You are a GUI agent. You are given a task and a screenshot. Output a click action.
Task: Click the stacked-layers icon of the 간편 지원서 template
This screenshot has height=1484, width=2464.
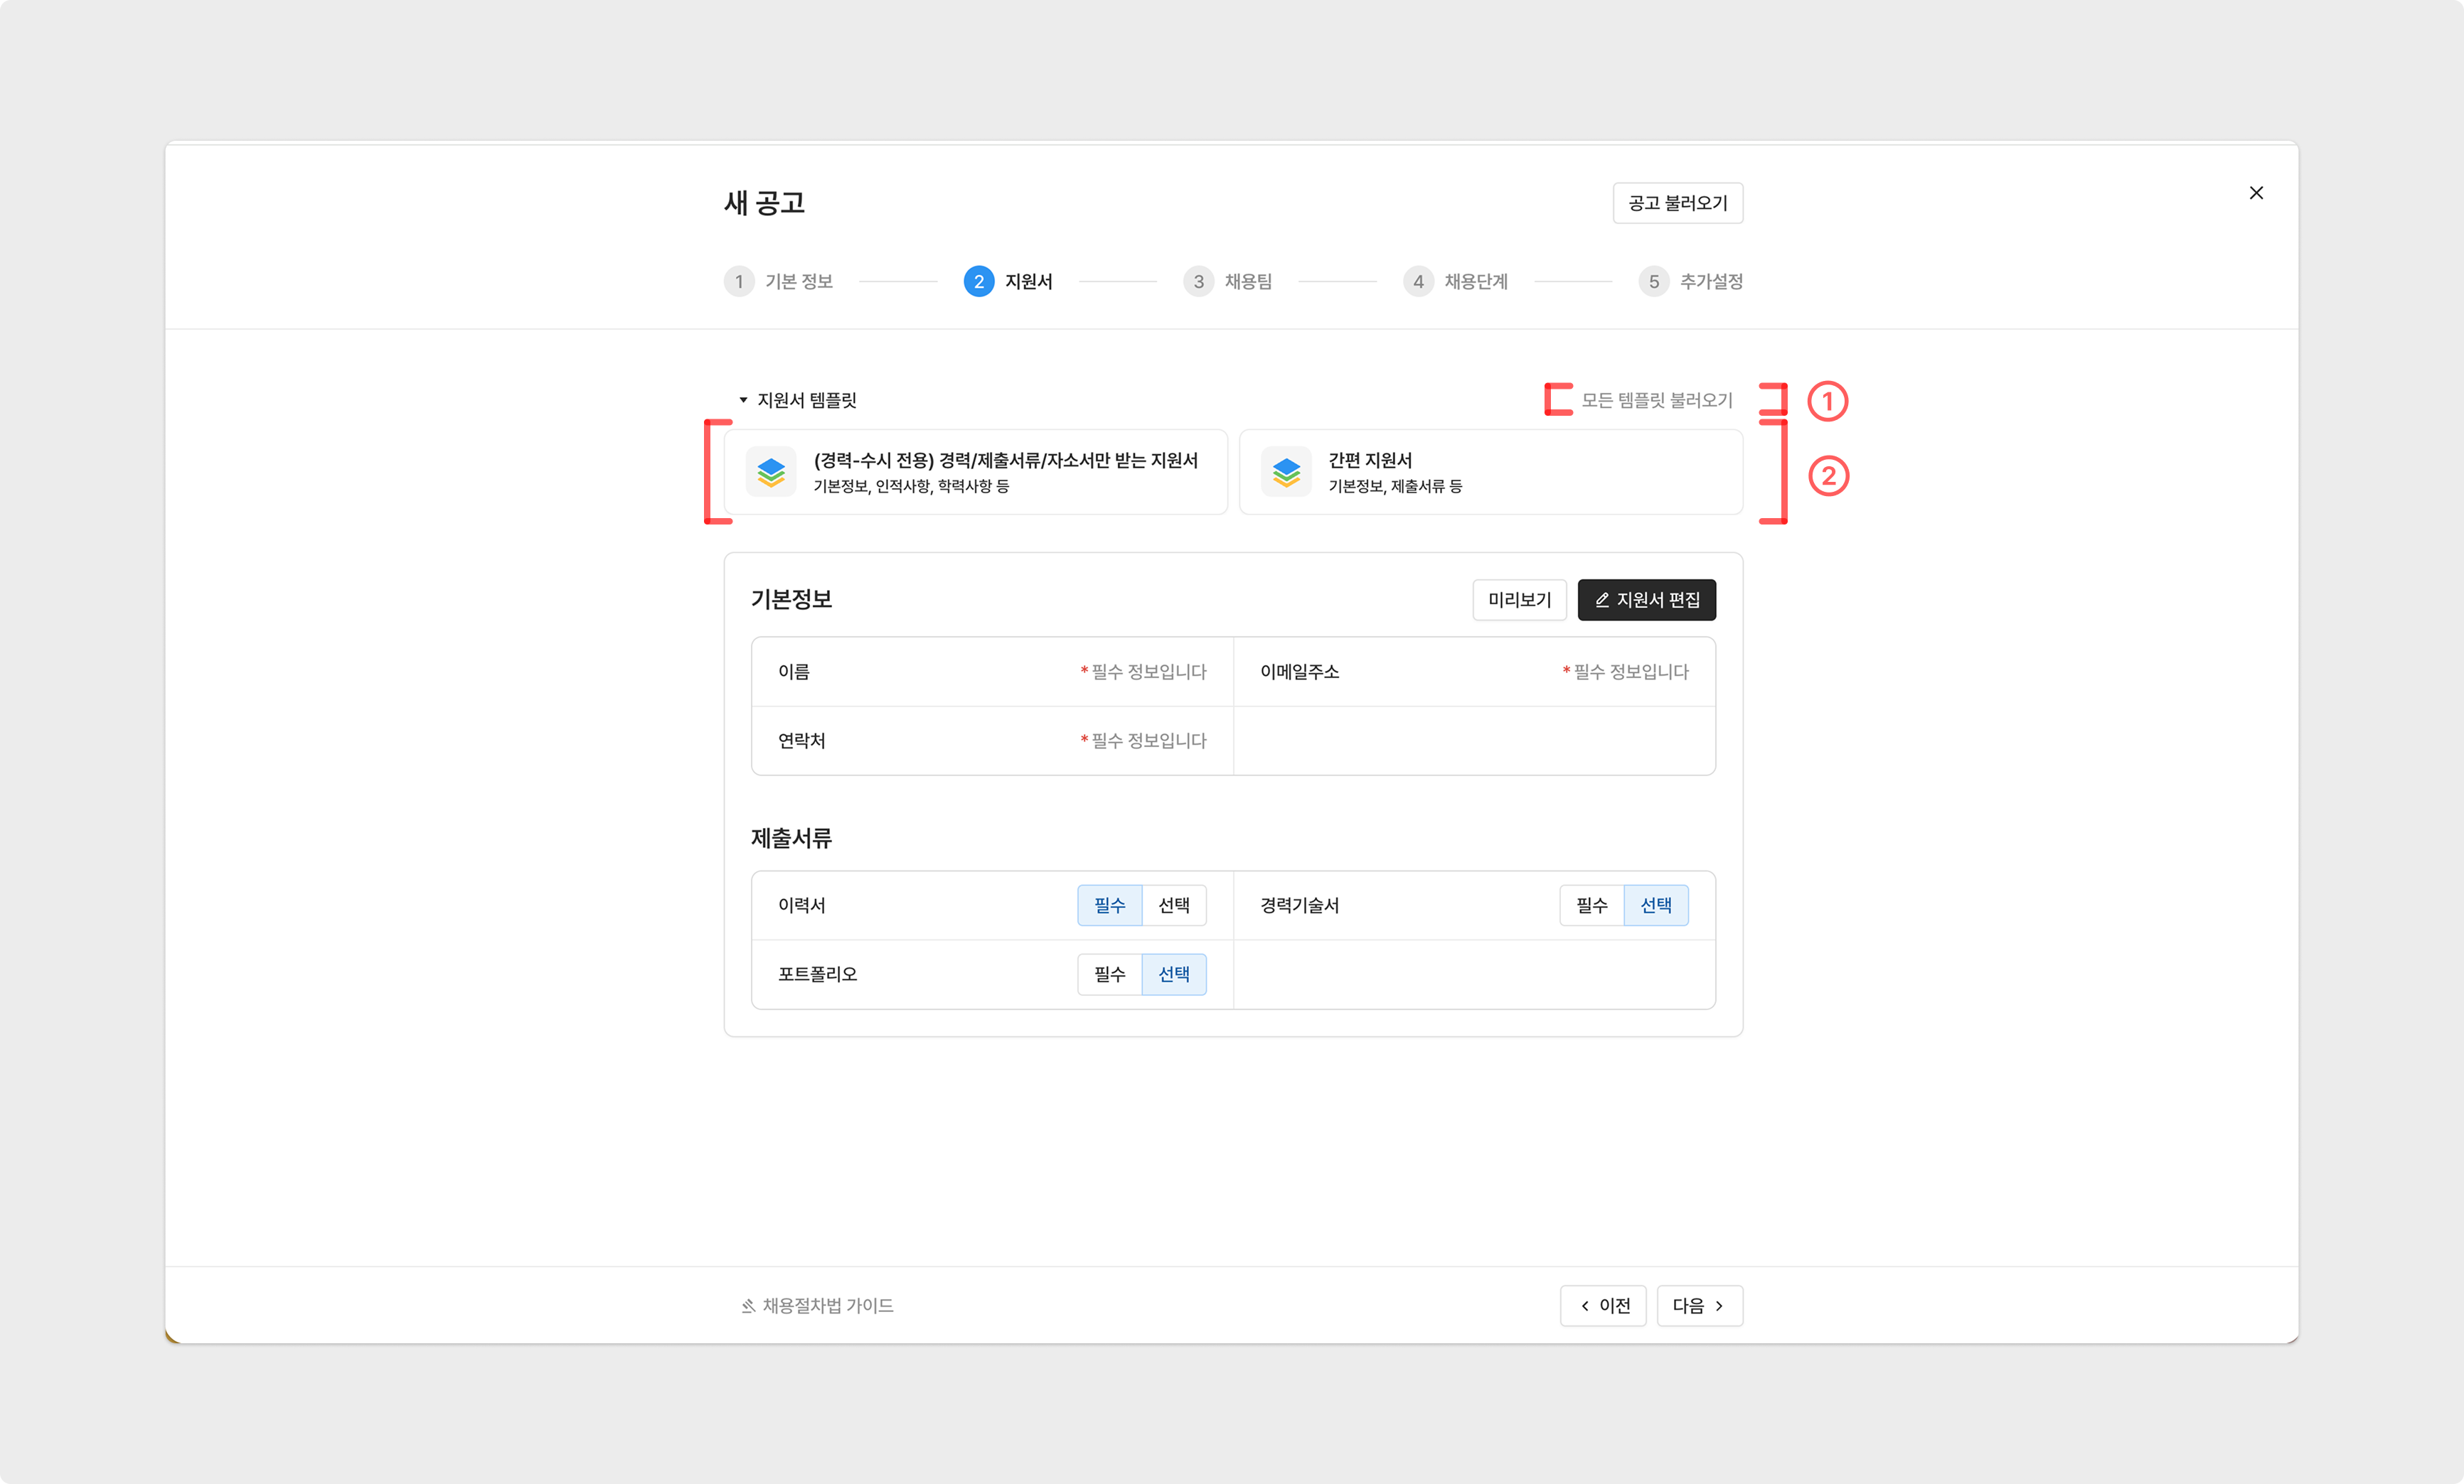(1286, 472)
